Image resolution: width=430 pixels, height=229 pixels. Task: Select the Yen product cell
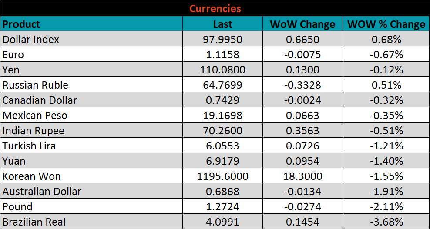11,70
